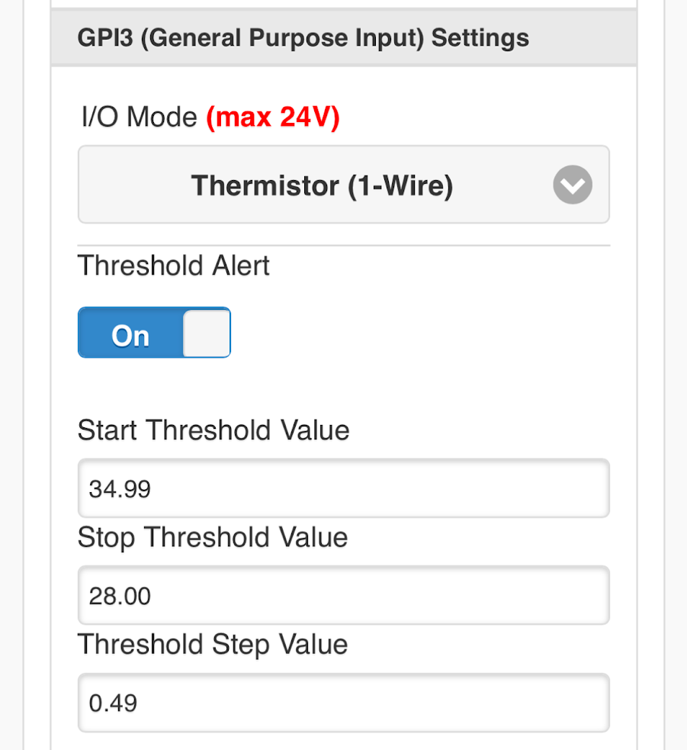
Task: Click the "Threshold Step Value" label
Action: (x=213, y=645)
